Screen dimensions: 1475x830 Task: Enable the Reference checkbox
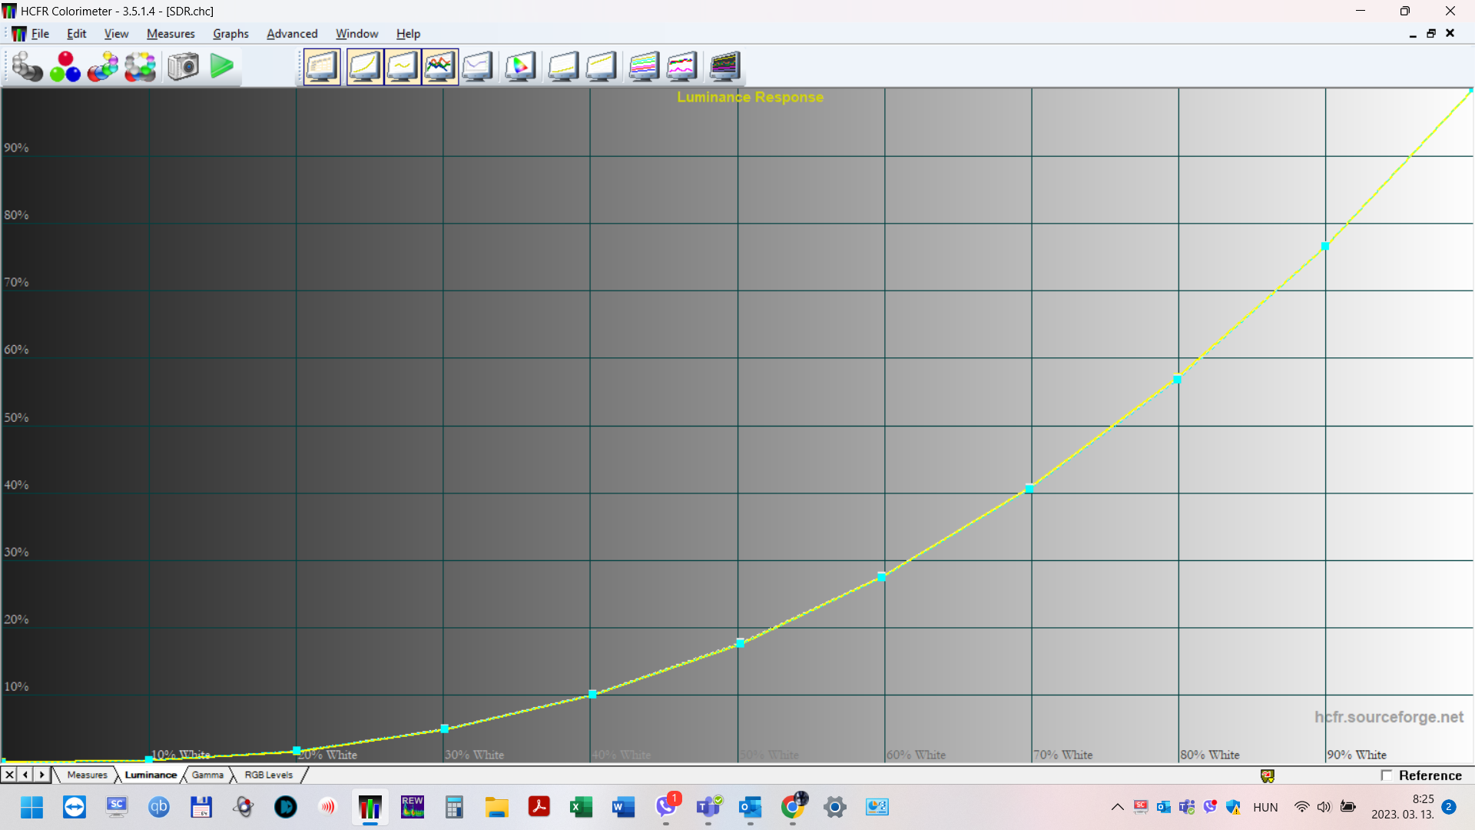[1387, 775]
